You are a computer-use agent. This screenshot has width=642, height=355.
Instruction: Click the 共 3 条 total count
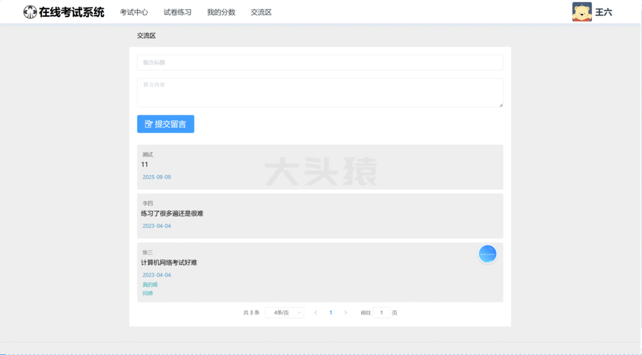(251, 312)
